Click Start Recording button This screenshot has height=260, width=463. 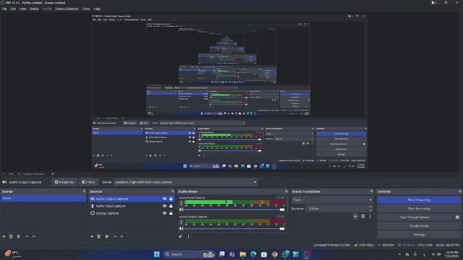419,209
